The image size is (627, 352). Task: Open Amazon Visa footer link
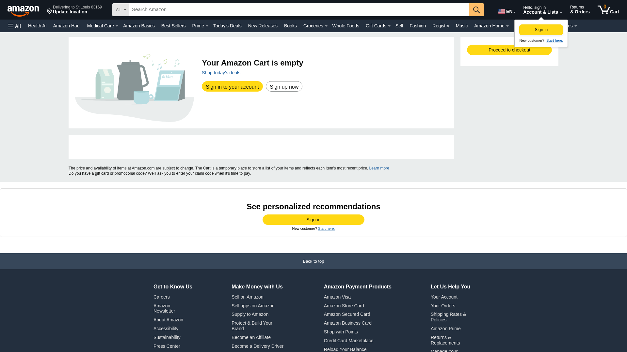tap(337, 297)
